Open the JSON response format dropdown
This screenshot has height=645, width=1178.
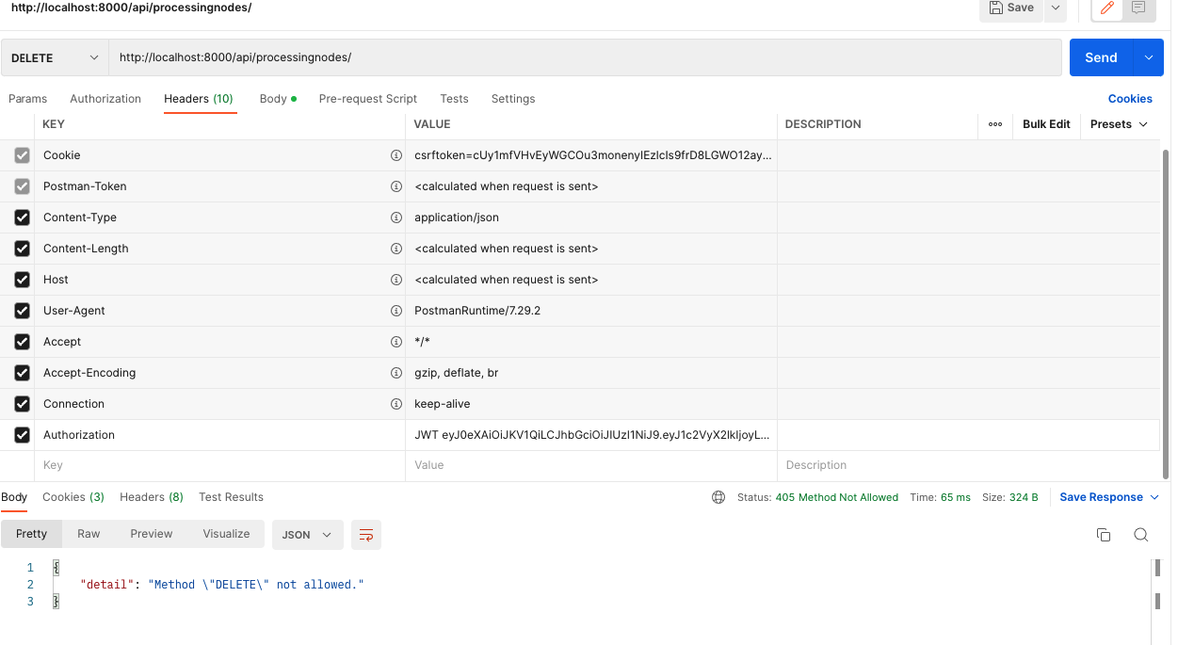(x=307, y=534)
